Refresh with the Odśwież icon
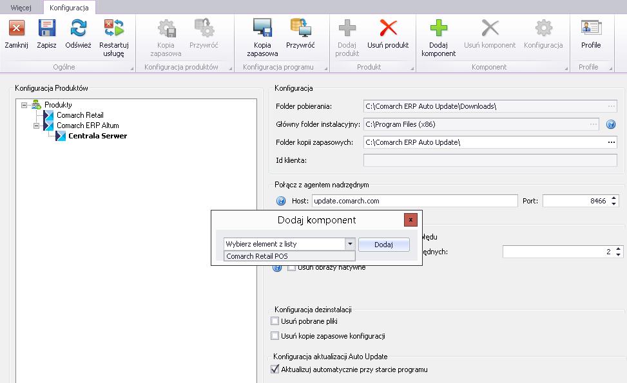 point(79,28)
